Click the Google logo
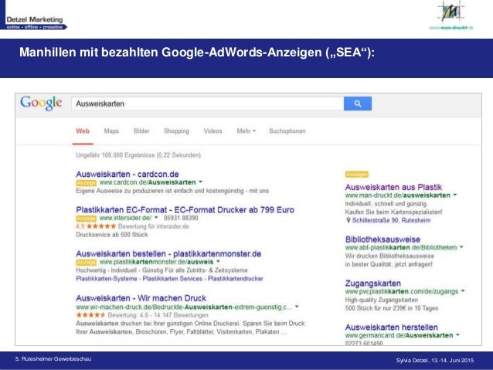Screen dimensions: 493x370 coord(41,103)
